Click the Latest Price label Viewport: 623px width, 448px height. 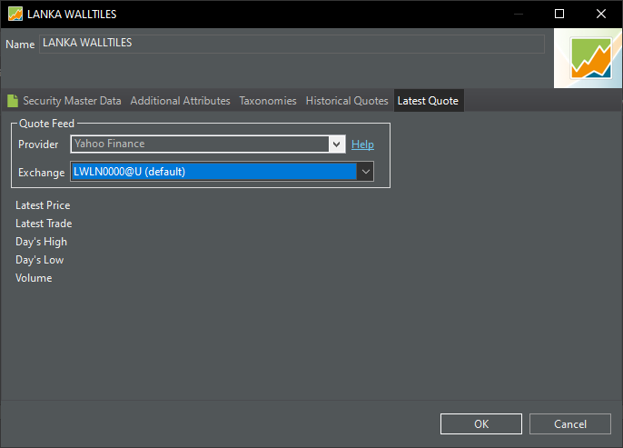tap(43, 205)
